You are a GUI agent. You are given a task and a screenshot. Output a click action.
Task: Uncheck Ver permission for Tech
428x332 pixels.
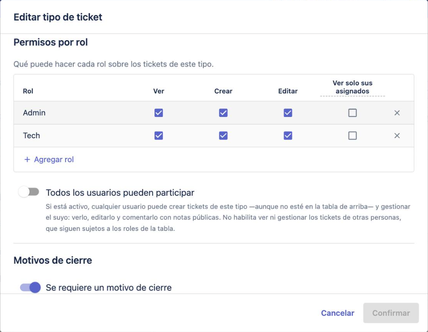click(x=159, y=136)
